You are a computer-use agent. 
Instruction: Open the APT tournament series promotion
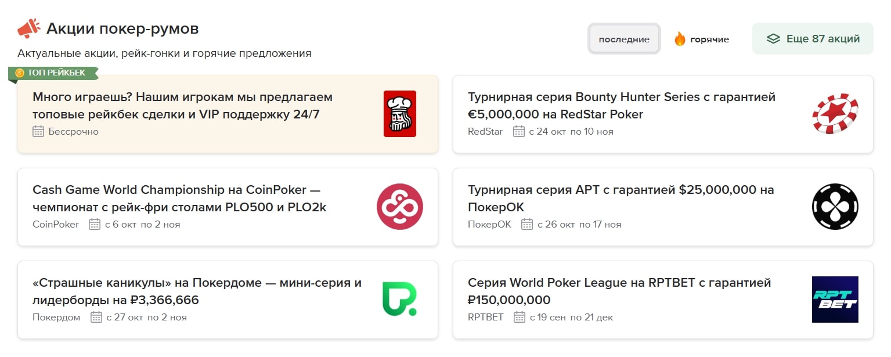click(621, 198)
